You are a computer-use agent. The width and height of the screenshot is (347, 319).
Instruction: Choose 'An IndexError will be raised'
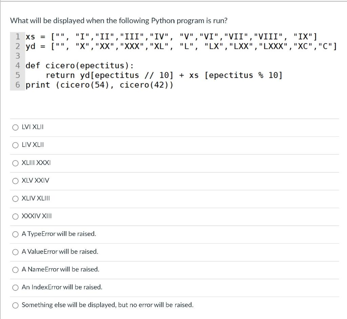[15, 287]
